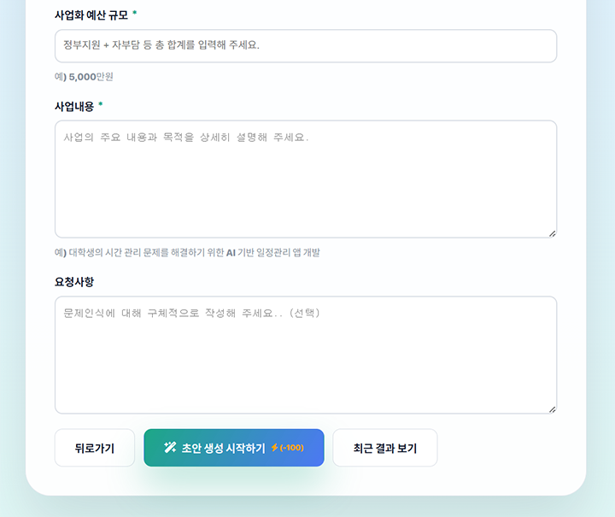Click the magic wand icon on the generate button
Viewport: 615px width, 517px height.
170,448
